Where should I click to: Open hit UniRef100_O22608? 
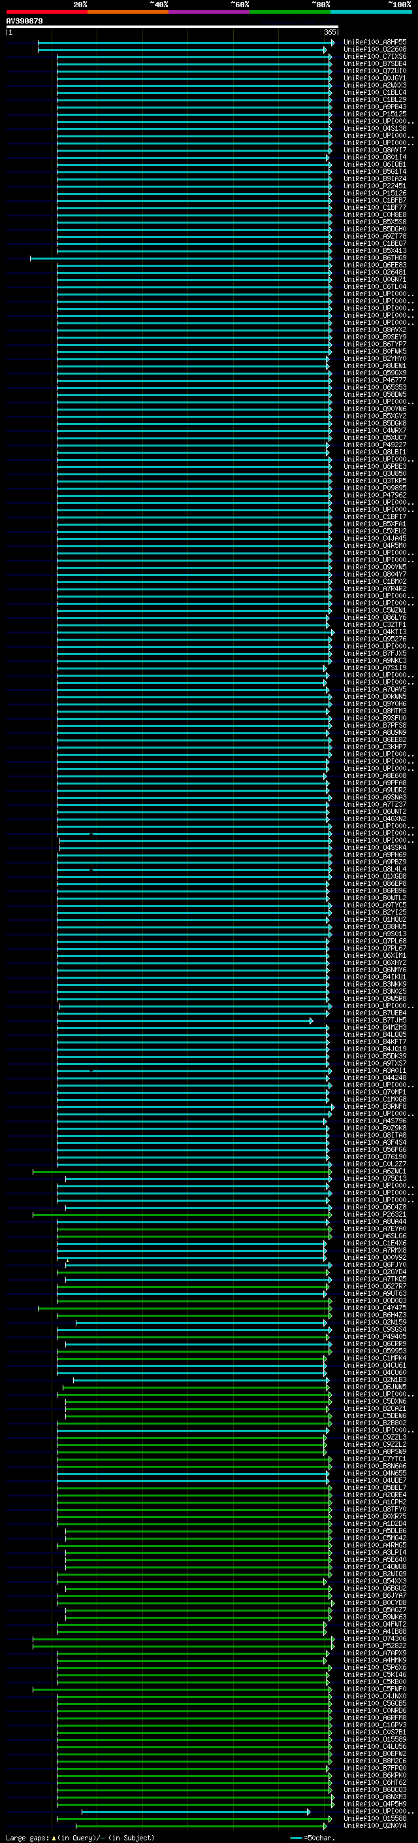[375, 50]
